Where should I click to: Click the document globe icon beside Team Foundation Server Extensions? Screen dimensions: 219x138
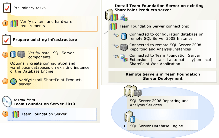[x=124, y=58]
